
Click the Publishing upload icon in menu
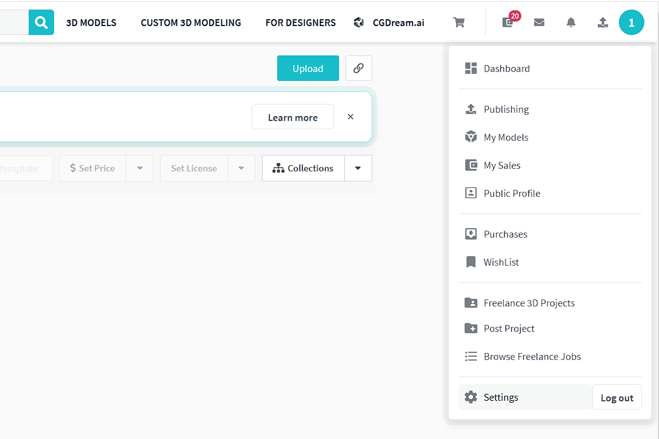tap(471, 109)
